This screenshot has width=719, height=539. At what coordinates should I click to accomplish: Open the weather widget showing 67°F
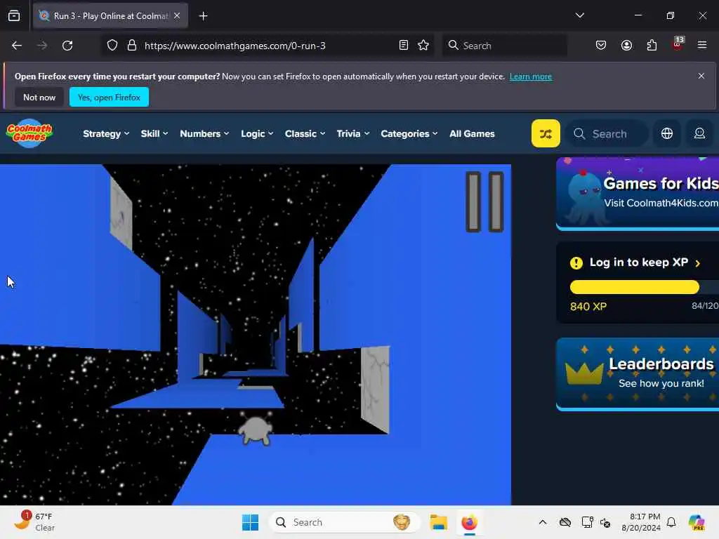pos(34,521)
